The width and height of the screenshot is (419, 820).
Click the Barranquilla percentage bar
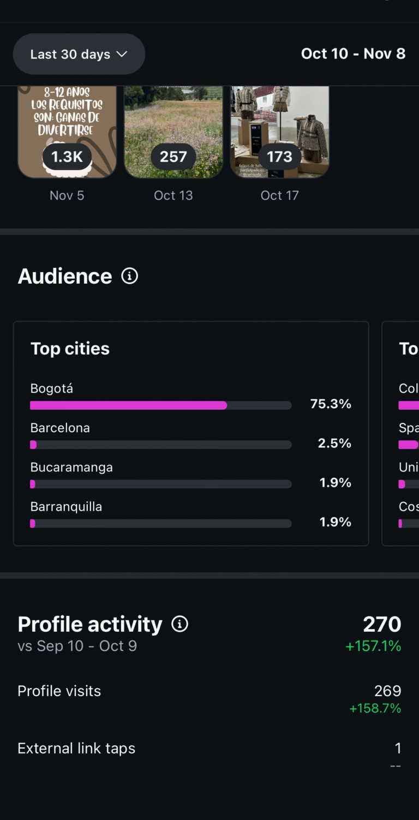161,523
